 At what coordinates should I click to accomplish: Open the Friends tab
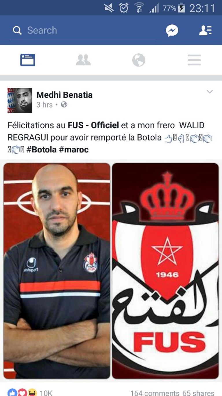[x=83, y=60]
